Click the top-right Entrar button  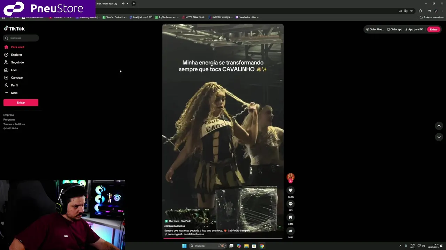(x=433, y=29)
